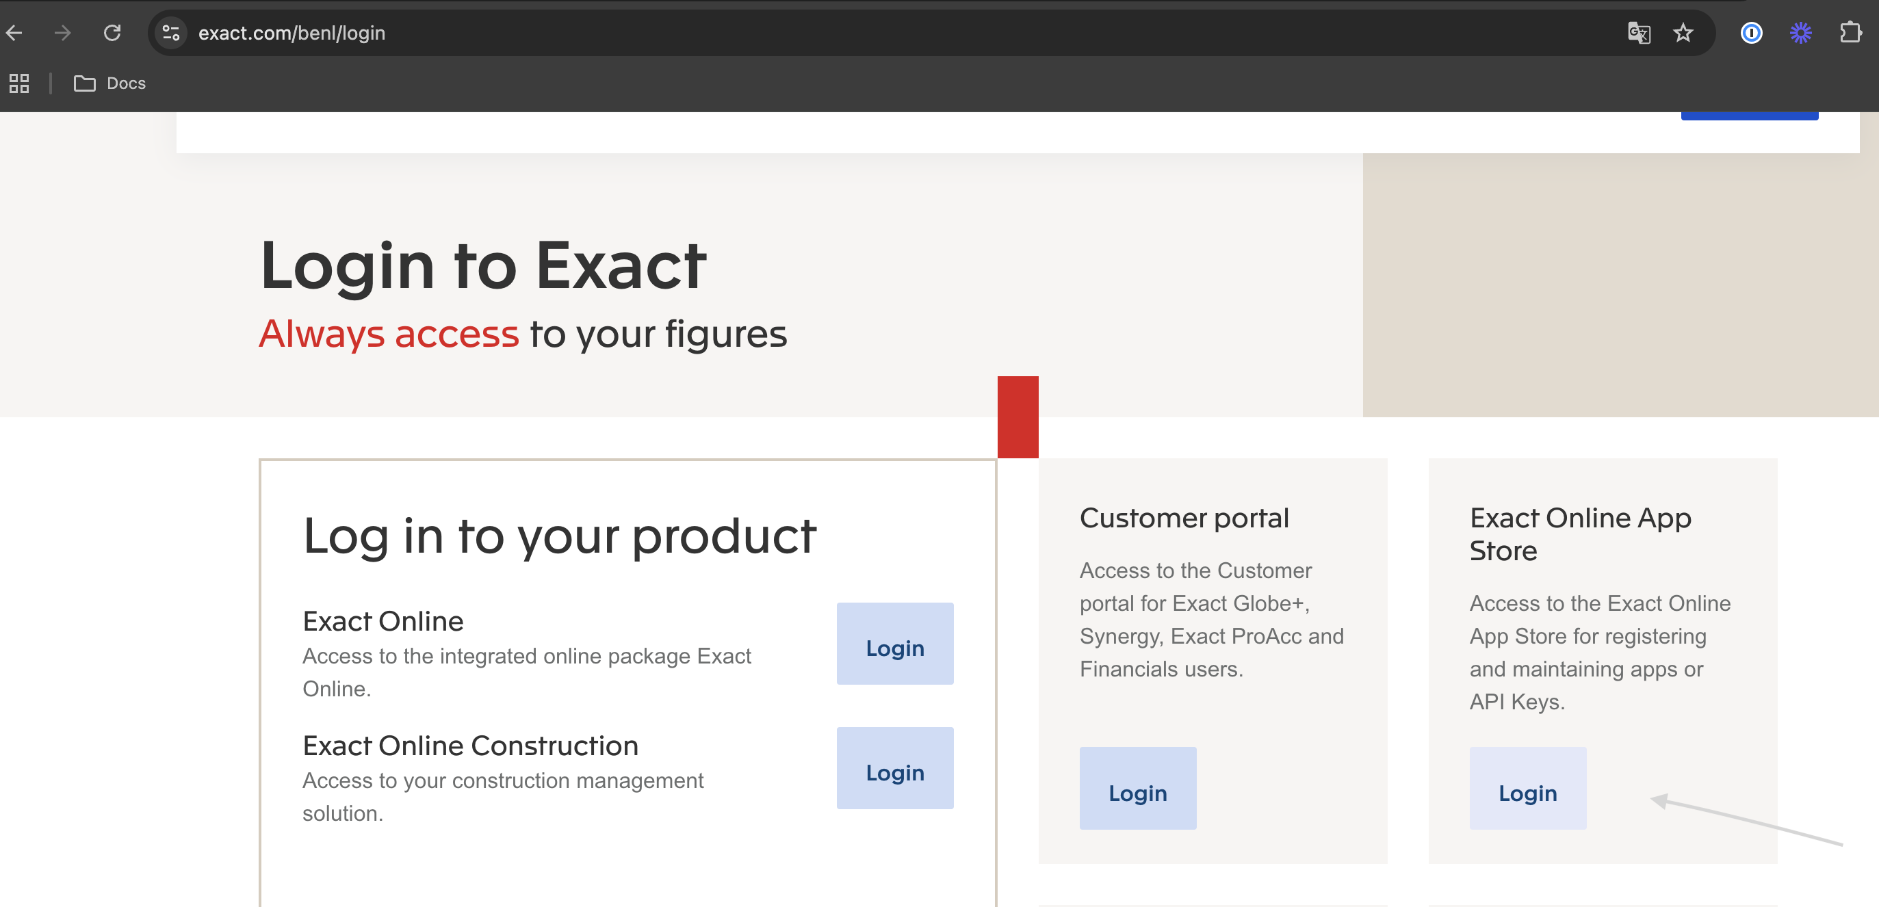Click Login under Customer portal
1879x907 pixels.
pos(1138,788)
